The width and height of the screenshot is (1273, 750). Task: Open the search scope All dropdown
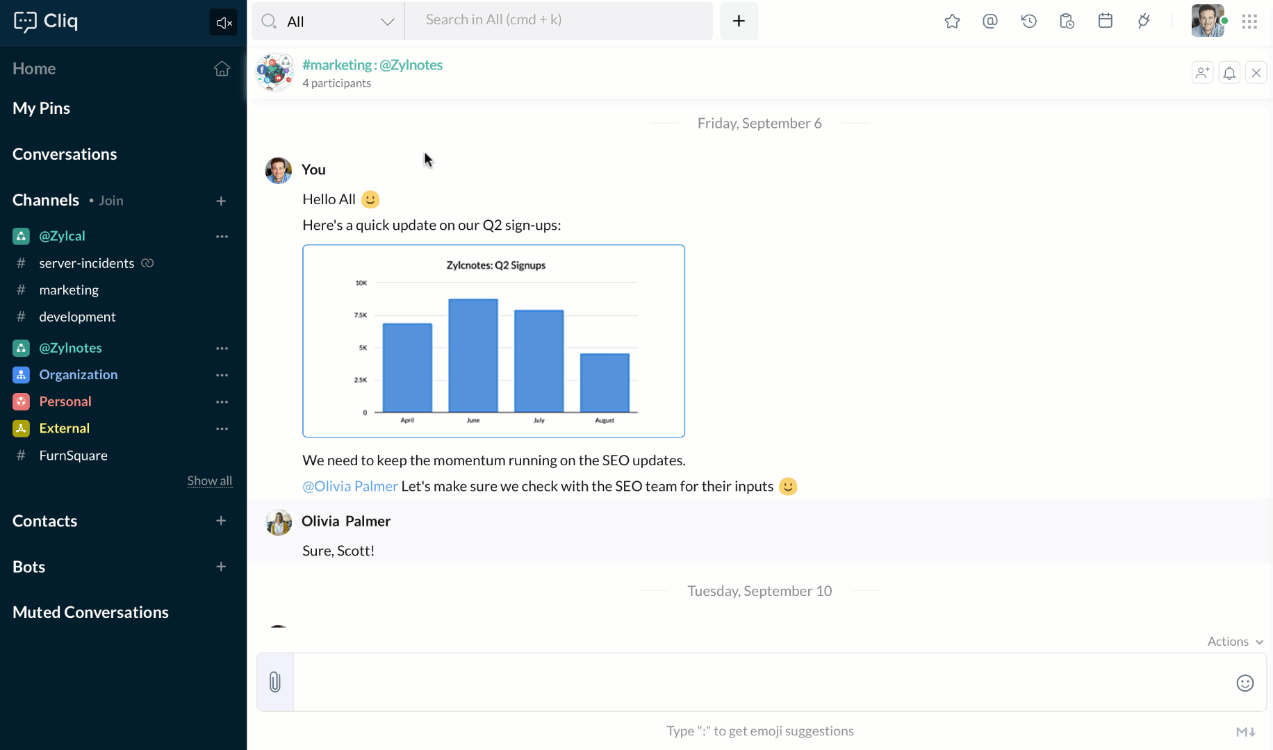[328, 22]
